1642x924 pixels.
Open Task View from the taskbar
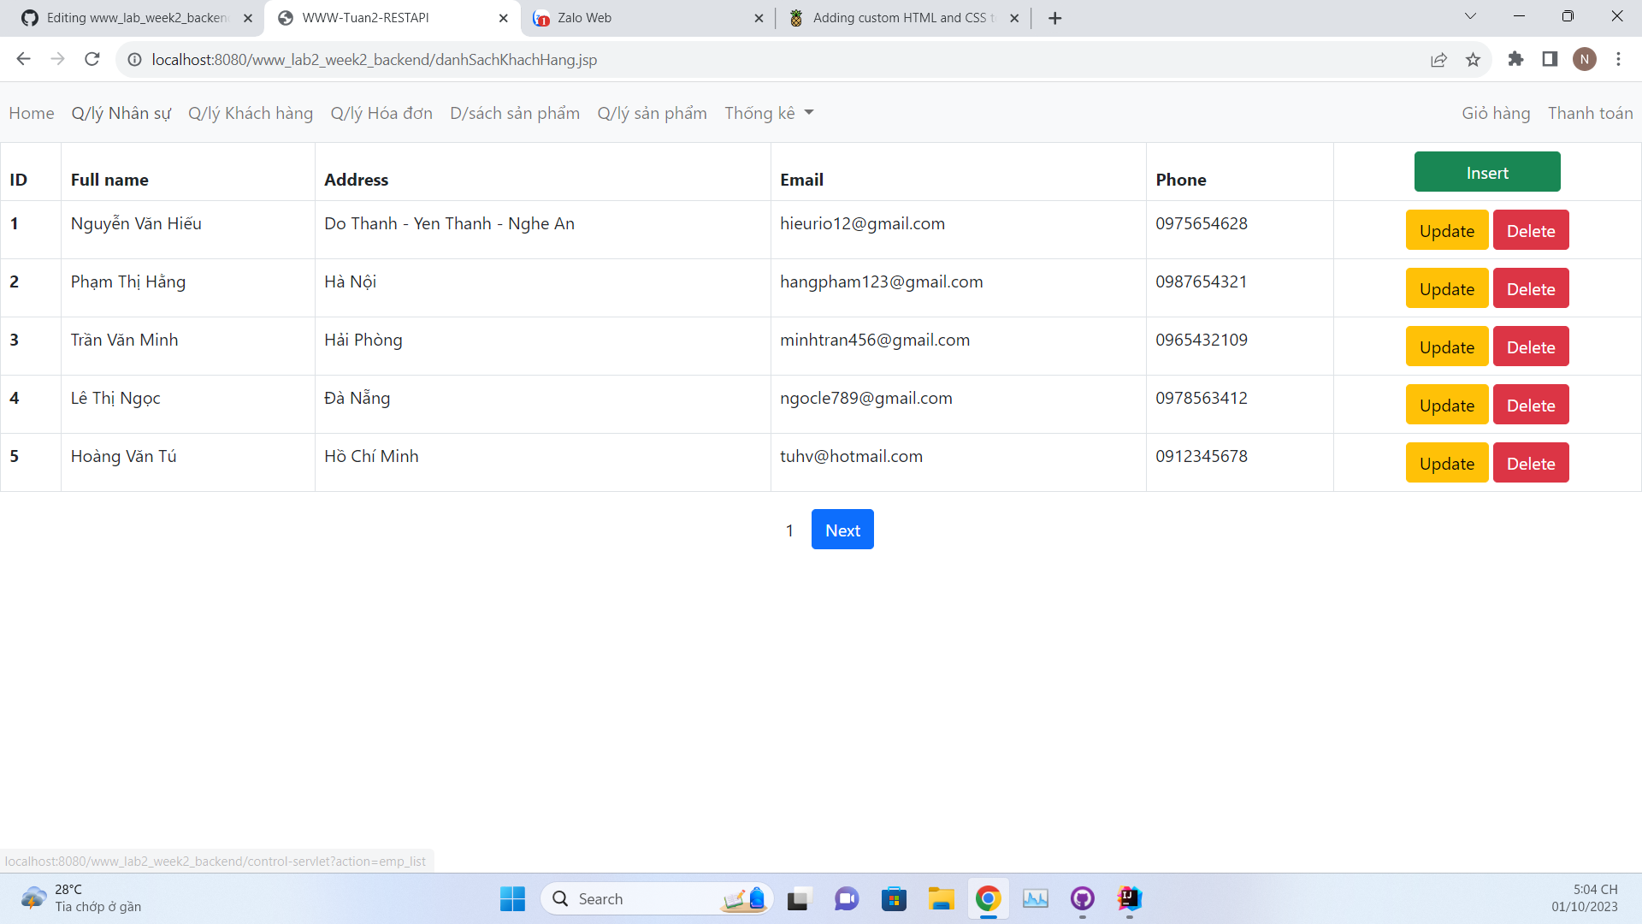[798, 899]
